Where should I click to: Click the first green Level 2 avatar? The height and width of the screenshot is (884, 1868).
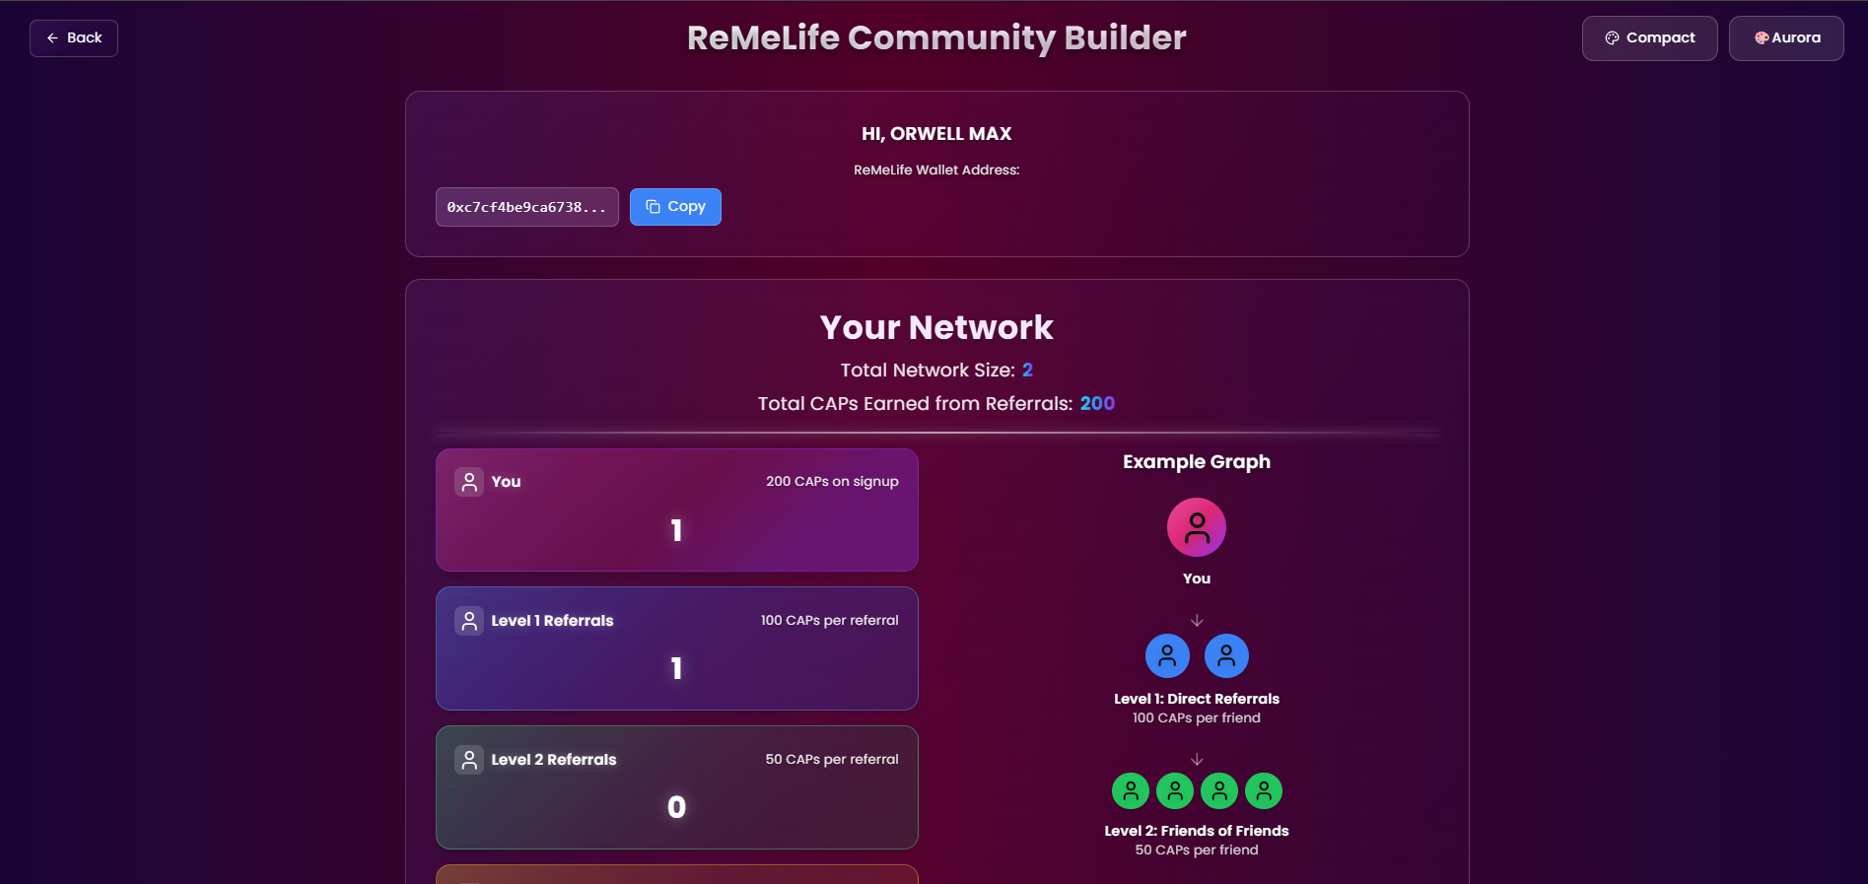coord(1131,790)
